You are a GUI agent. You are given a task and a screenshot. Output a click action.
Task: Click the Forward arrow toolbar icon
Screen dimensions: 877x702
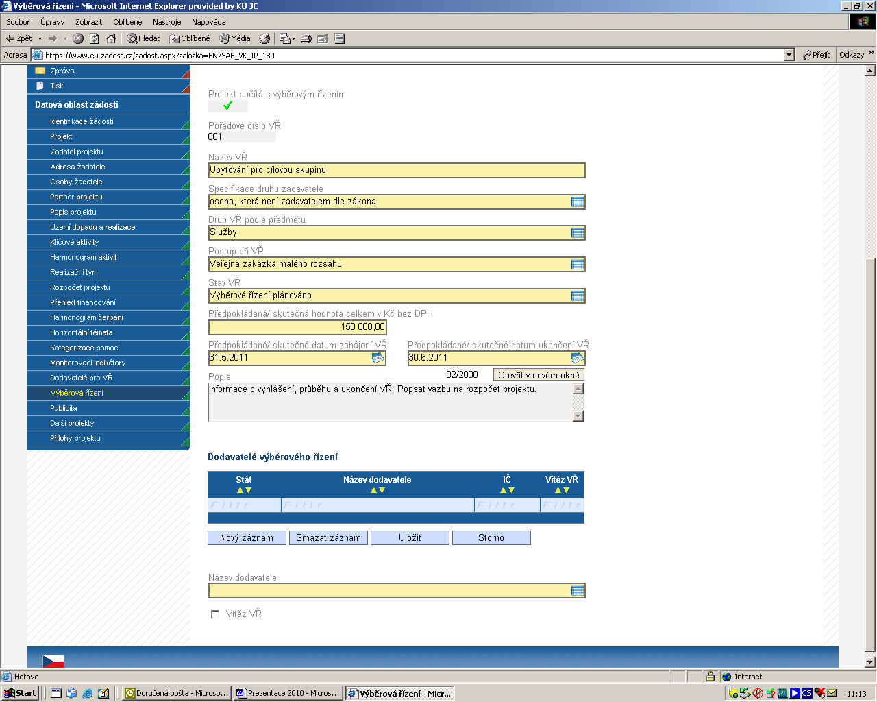[52, 38]
